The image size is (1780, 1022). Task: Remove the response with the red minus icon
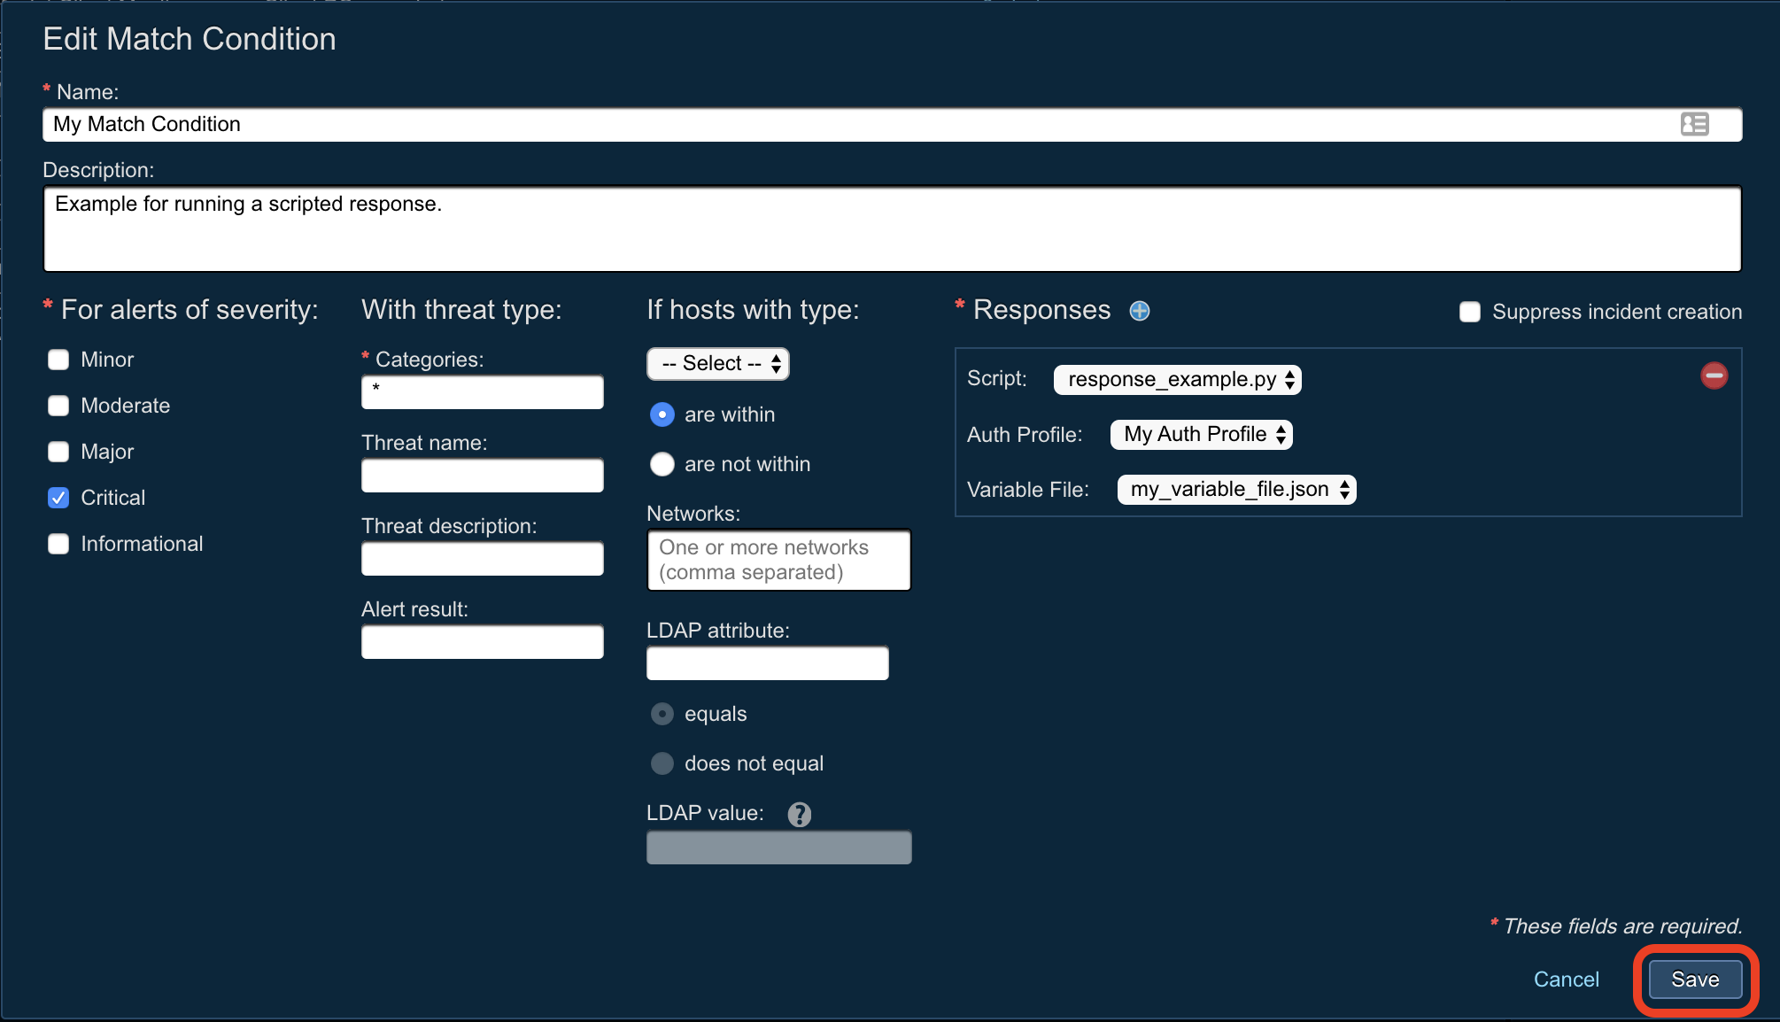click(1714, 376)
